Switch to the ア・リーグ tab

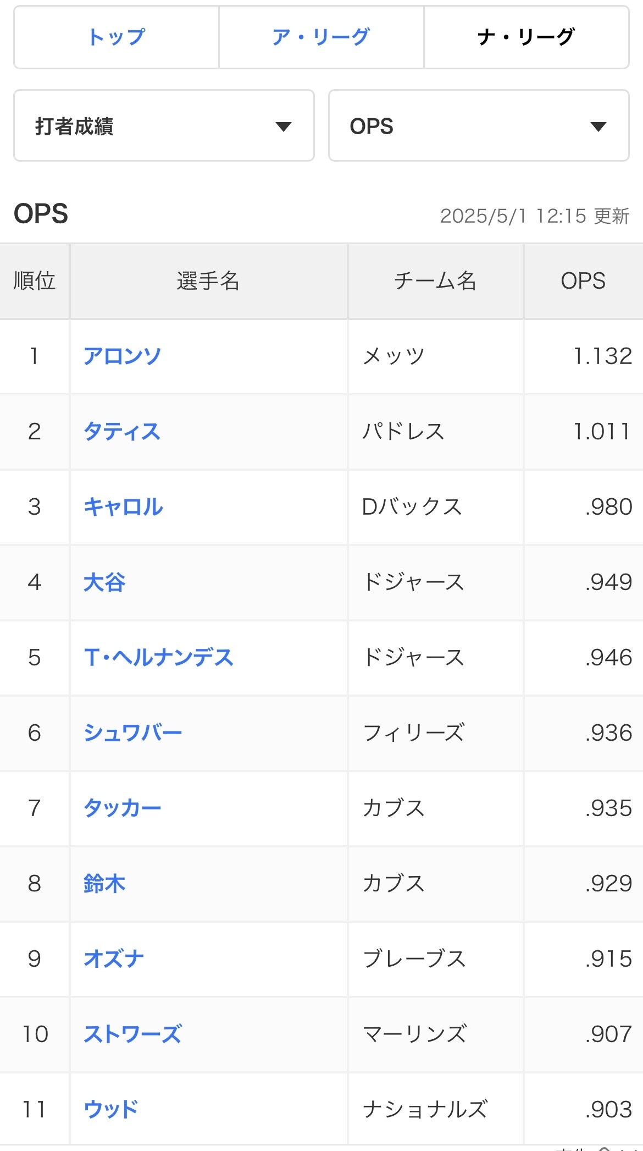point(321,37)
